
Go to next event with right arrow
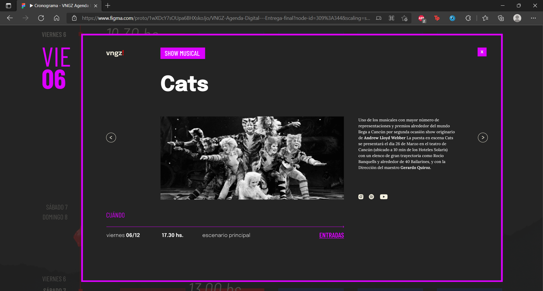tap(483, 138)
